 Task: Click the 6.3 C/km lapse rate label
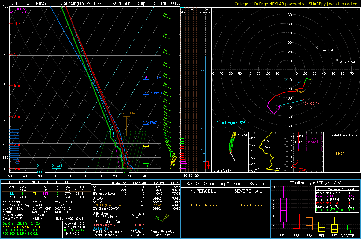[128, 113]
